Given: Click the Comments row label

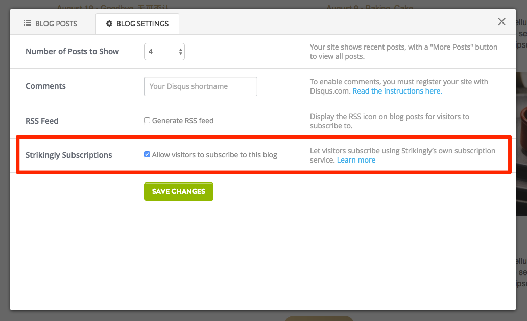Looking at the screenshot, I should [45, 86].
